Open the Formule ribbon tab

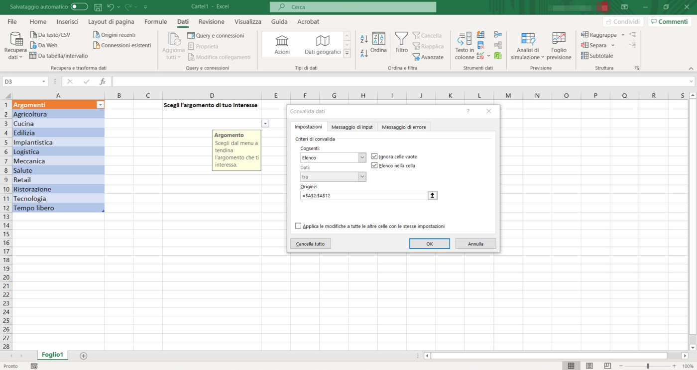(155, 22)
